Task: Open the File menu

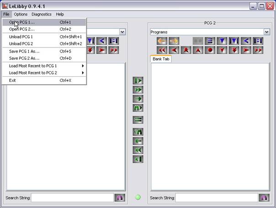Action: pos(6,14)
